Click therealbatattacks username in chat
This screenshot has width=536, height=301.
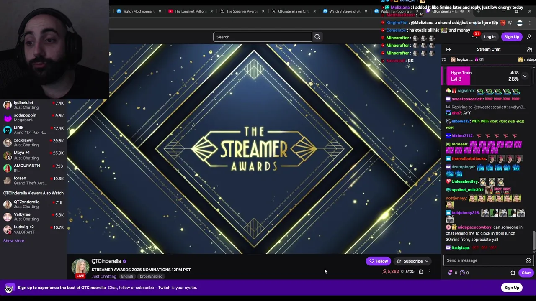(x=469, y=159)
